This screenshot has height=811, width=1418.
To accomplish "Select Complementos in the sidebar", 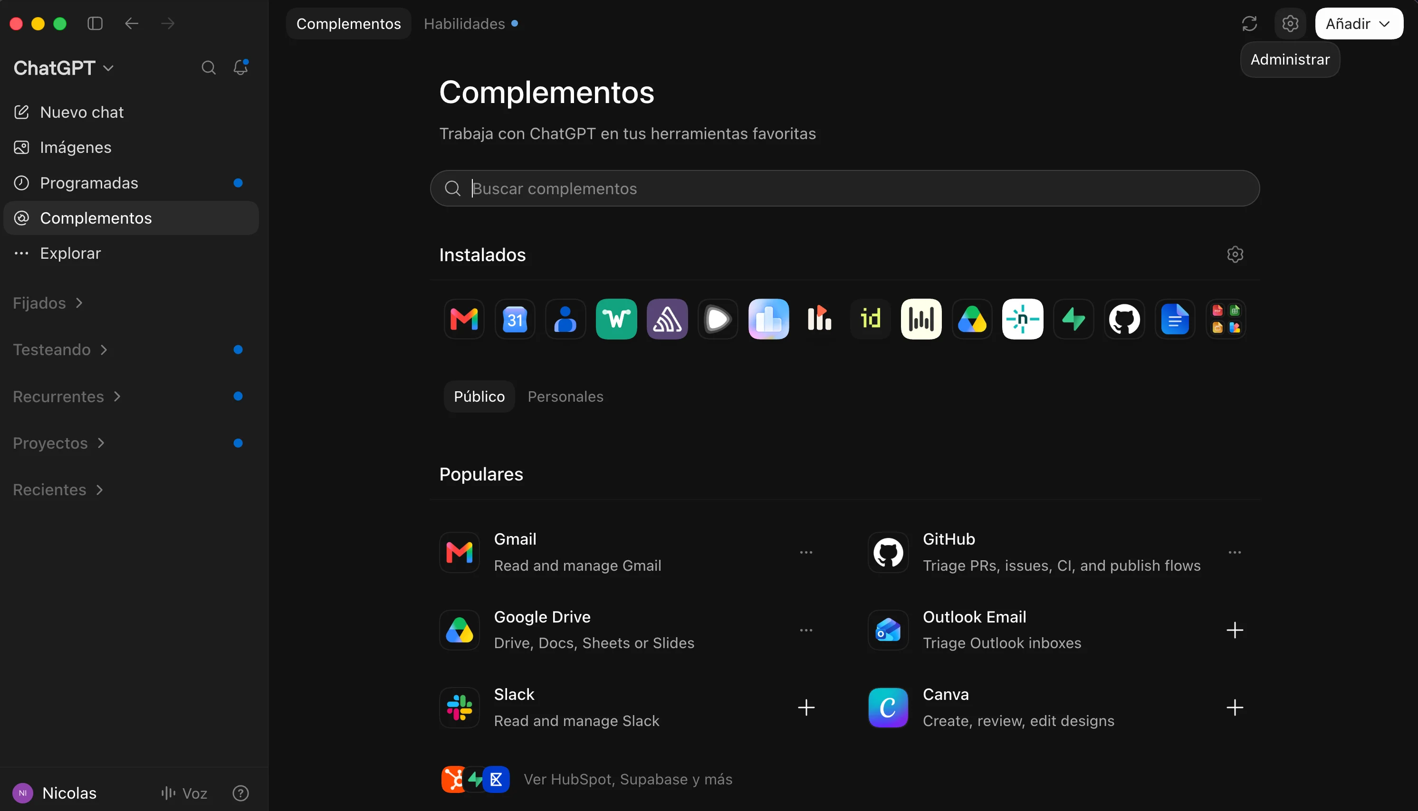I will pos(131,218).
